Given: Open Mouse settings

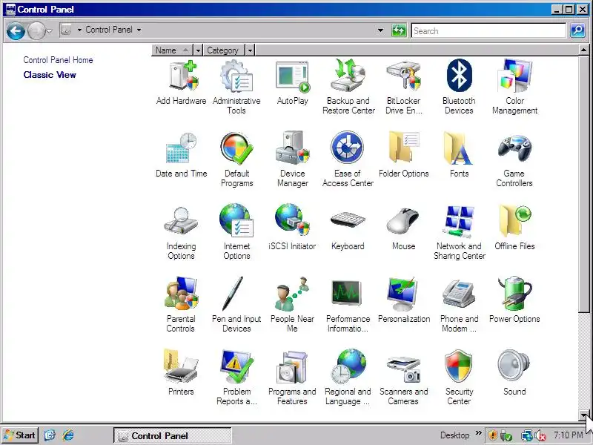Looking at the screenshot, I should 403,228.
